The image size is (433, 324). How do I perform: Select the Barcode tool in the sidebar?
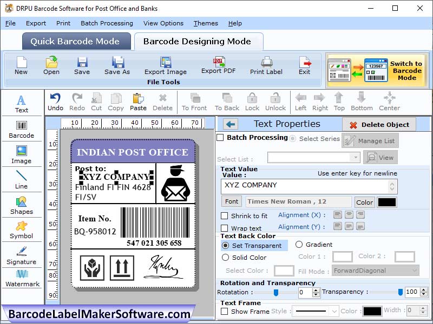(x=22, y=130)
